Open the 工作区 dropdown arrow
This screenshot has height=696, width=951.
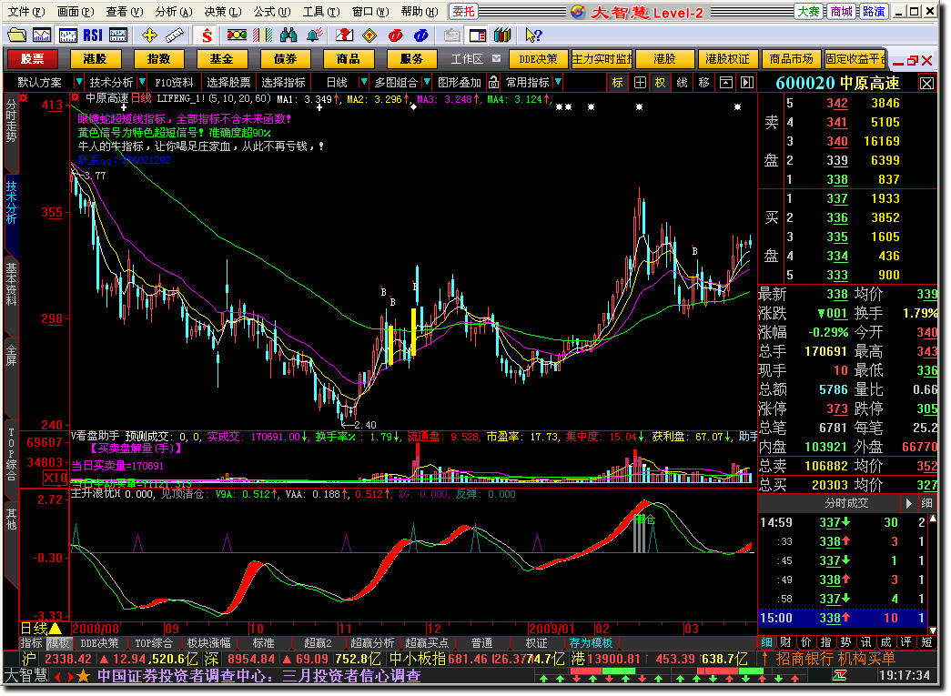coord(497,58)
